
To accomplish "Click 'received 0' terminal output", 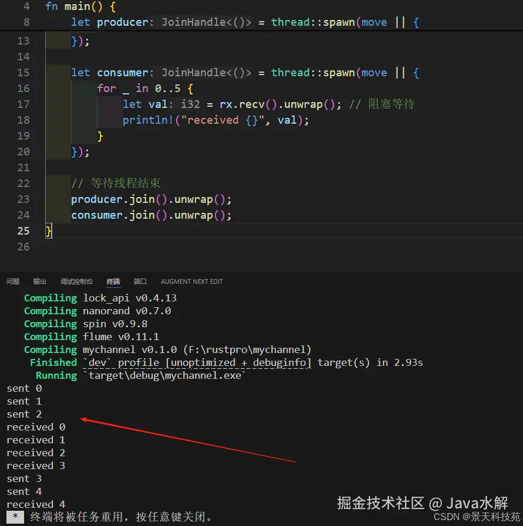I will 36,427.
